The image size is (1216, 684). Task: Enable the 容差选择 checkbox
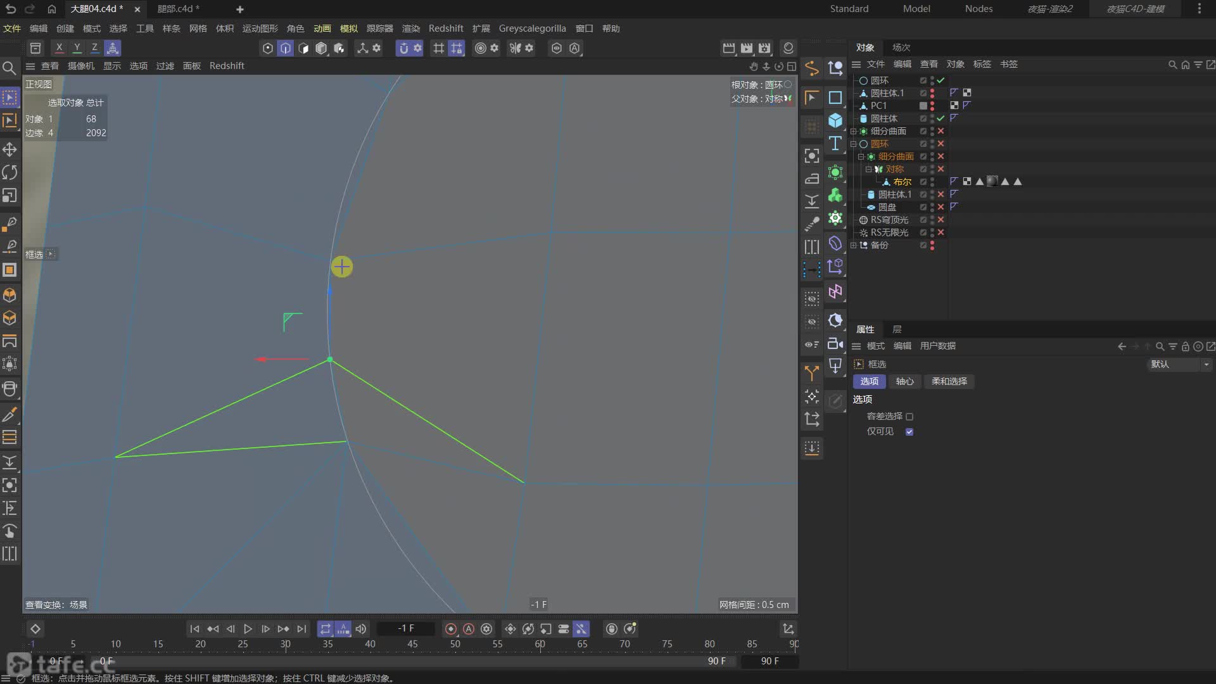point(909,417)
